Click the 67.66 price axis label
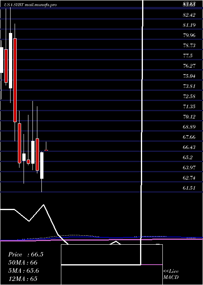This screenshot has height=285, width=203. pyautogui.click(x=189, y=137)
